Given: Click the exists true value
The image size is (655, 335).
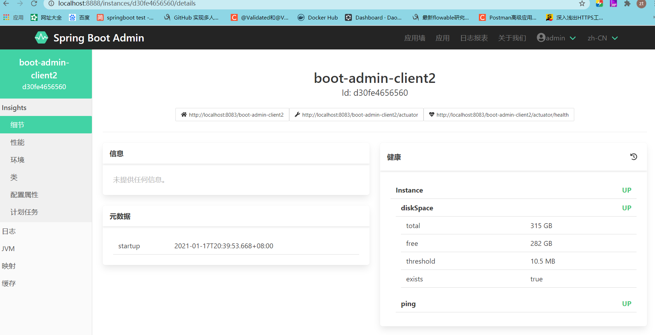Looking at the screenshot, I should click(536, 279).
